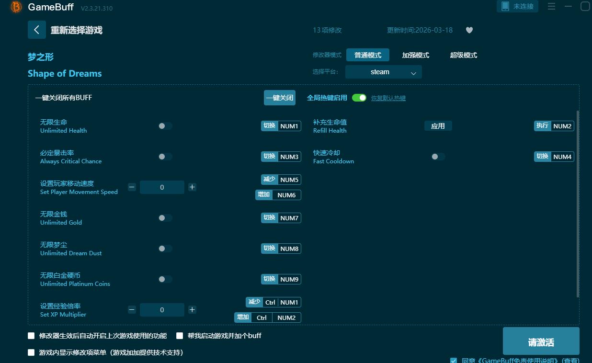Click the player movement speed value field
The height and width of the screenshot is (363, 592).
click(162, 187)
